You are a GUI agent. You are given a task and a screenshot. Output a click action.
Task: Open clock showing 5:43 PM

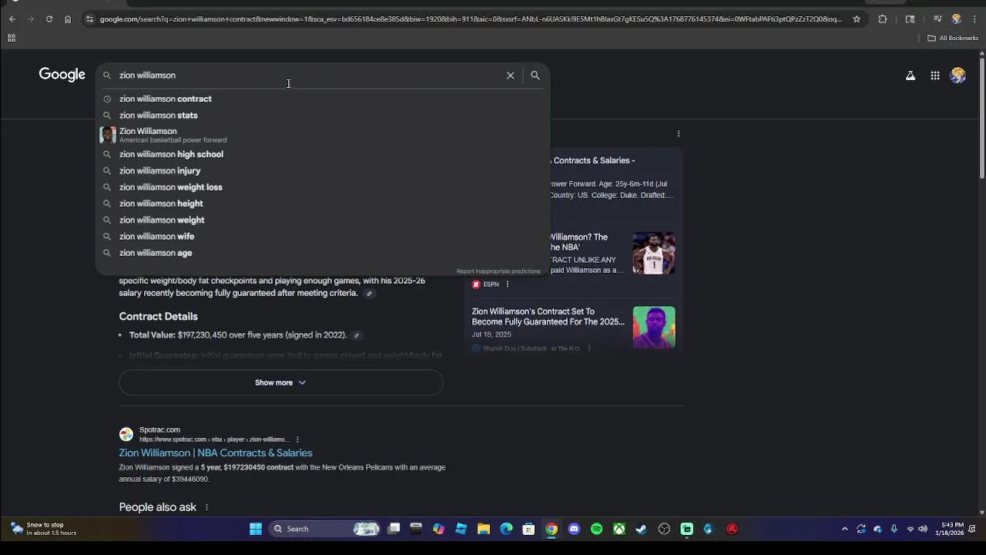pyautogui.click(x=949, y=529)
